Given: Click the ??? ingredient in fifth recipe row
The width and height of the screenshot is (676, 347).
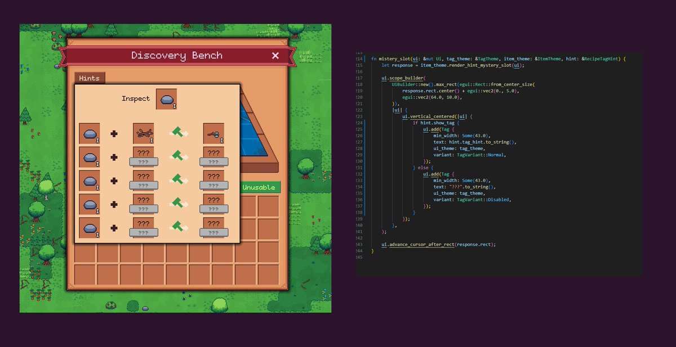Looking at the screenshot, I should coord(143,228).
